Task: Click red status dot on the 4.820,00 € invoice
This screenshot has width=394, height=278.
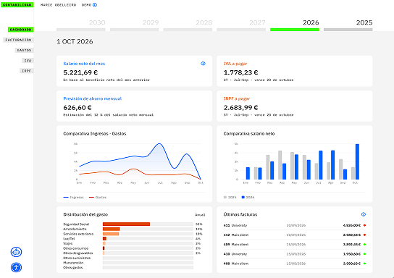Action: pos(364,225)
